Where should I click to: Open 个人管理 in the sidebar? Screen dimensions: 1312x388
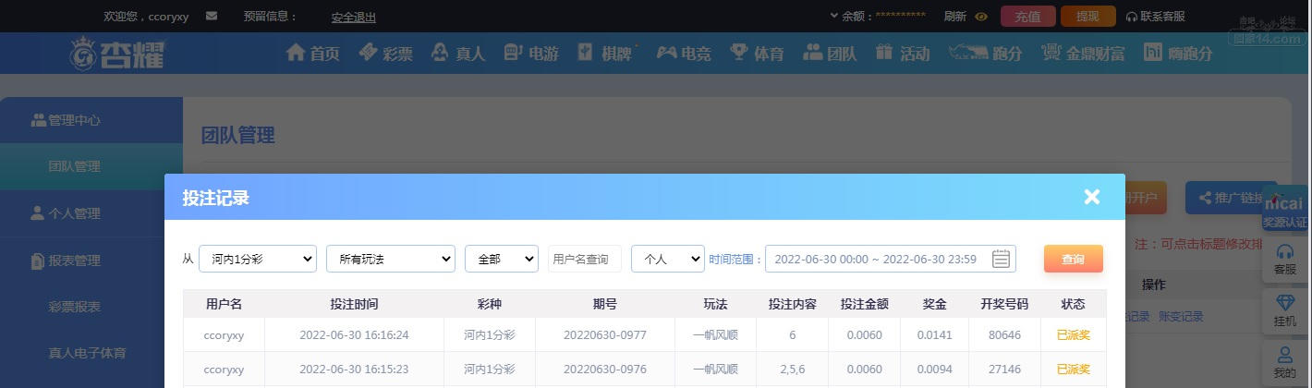click(91, 213)
